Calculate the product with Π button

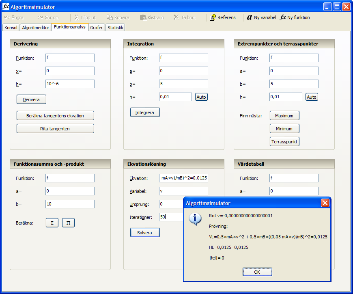69,223
